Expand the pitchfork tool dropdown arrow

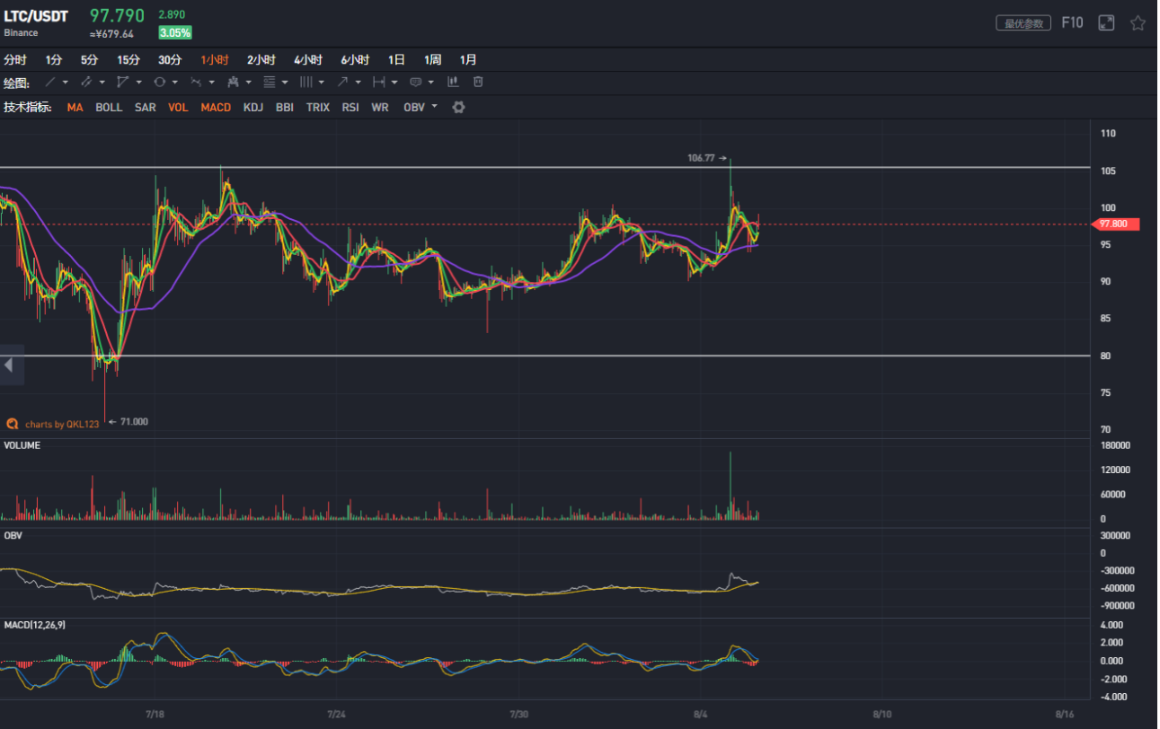point(249,83)
